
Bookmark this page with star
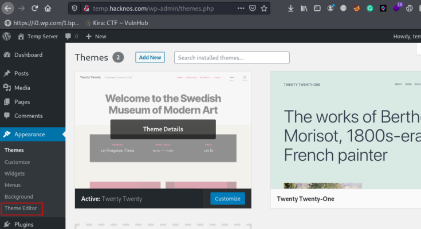click(x=264, y=9)
